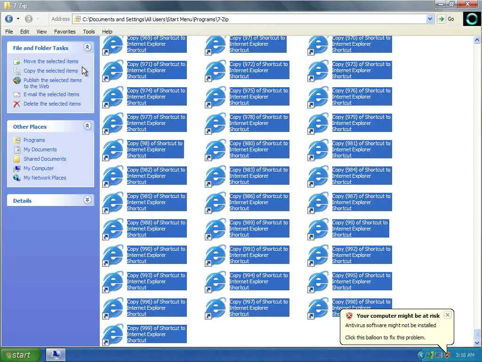
Task: Click Publish the selected items to the Web
Action: (53, 83)
